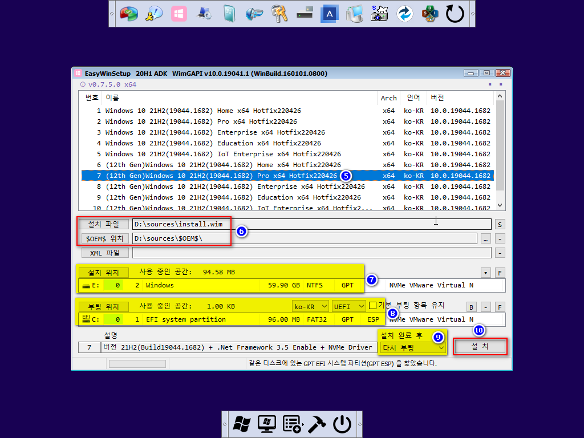Sort by the Arch column header
Screen dimensions: 584x438
coord(388,98)
